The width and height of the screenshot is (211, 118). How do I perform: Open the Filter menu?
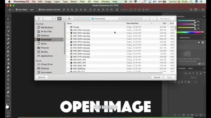(x=82, y=1)
